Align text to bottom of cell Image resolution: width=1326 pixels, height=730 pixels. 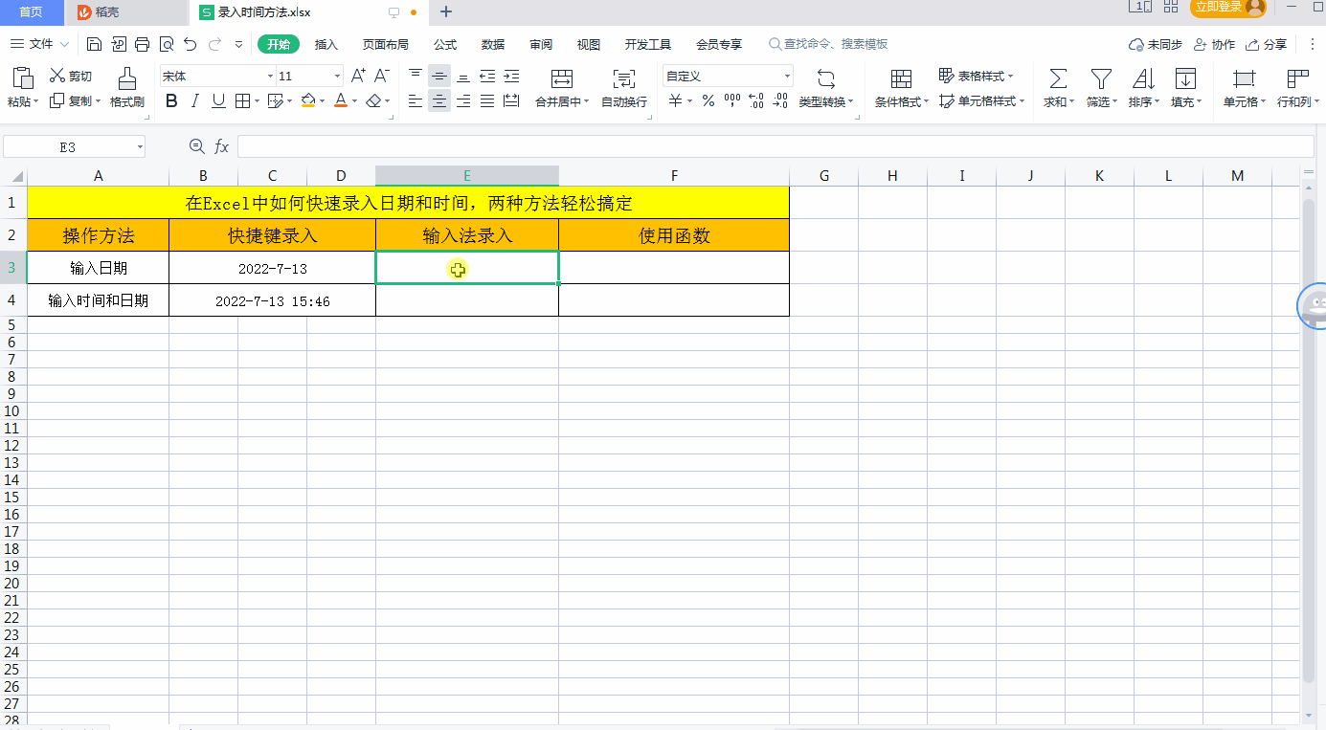point(463,76)
